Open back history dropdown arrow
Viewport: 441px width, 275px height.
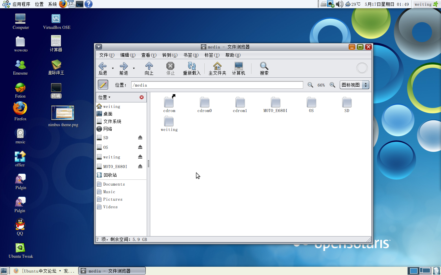[113, 68]
